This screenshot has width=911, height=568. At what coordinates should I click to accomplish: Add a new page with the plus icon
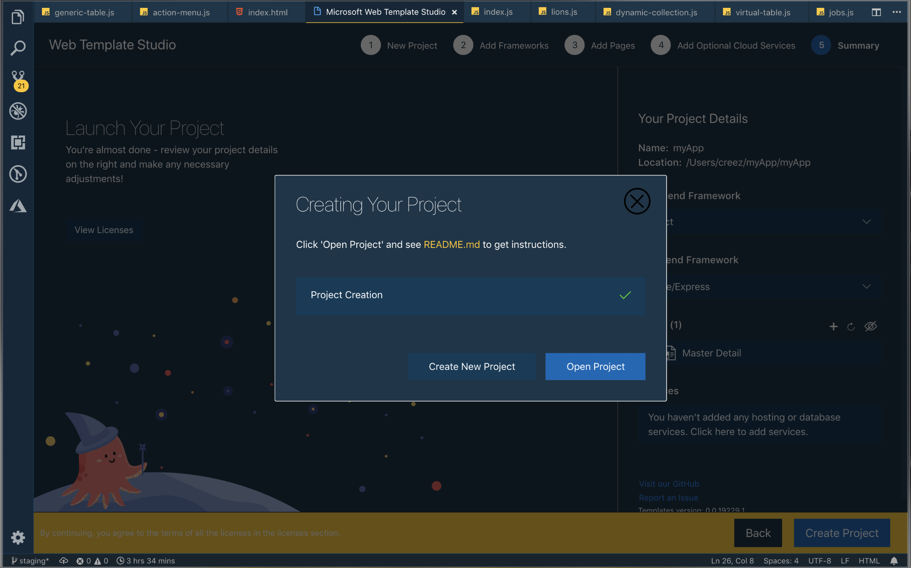[x=833, y=326]
